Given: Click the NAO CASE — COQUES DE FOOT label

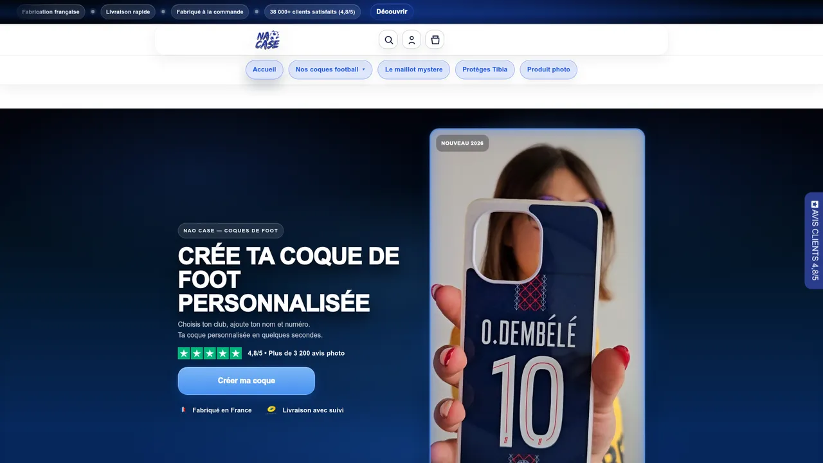Looking at the screenshot, I should (x=231, y=230).
